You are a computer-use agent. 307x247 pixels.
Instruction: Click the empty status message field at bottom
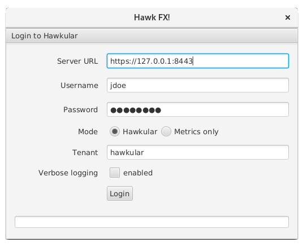point(152,222)
